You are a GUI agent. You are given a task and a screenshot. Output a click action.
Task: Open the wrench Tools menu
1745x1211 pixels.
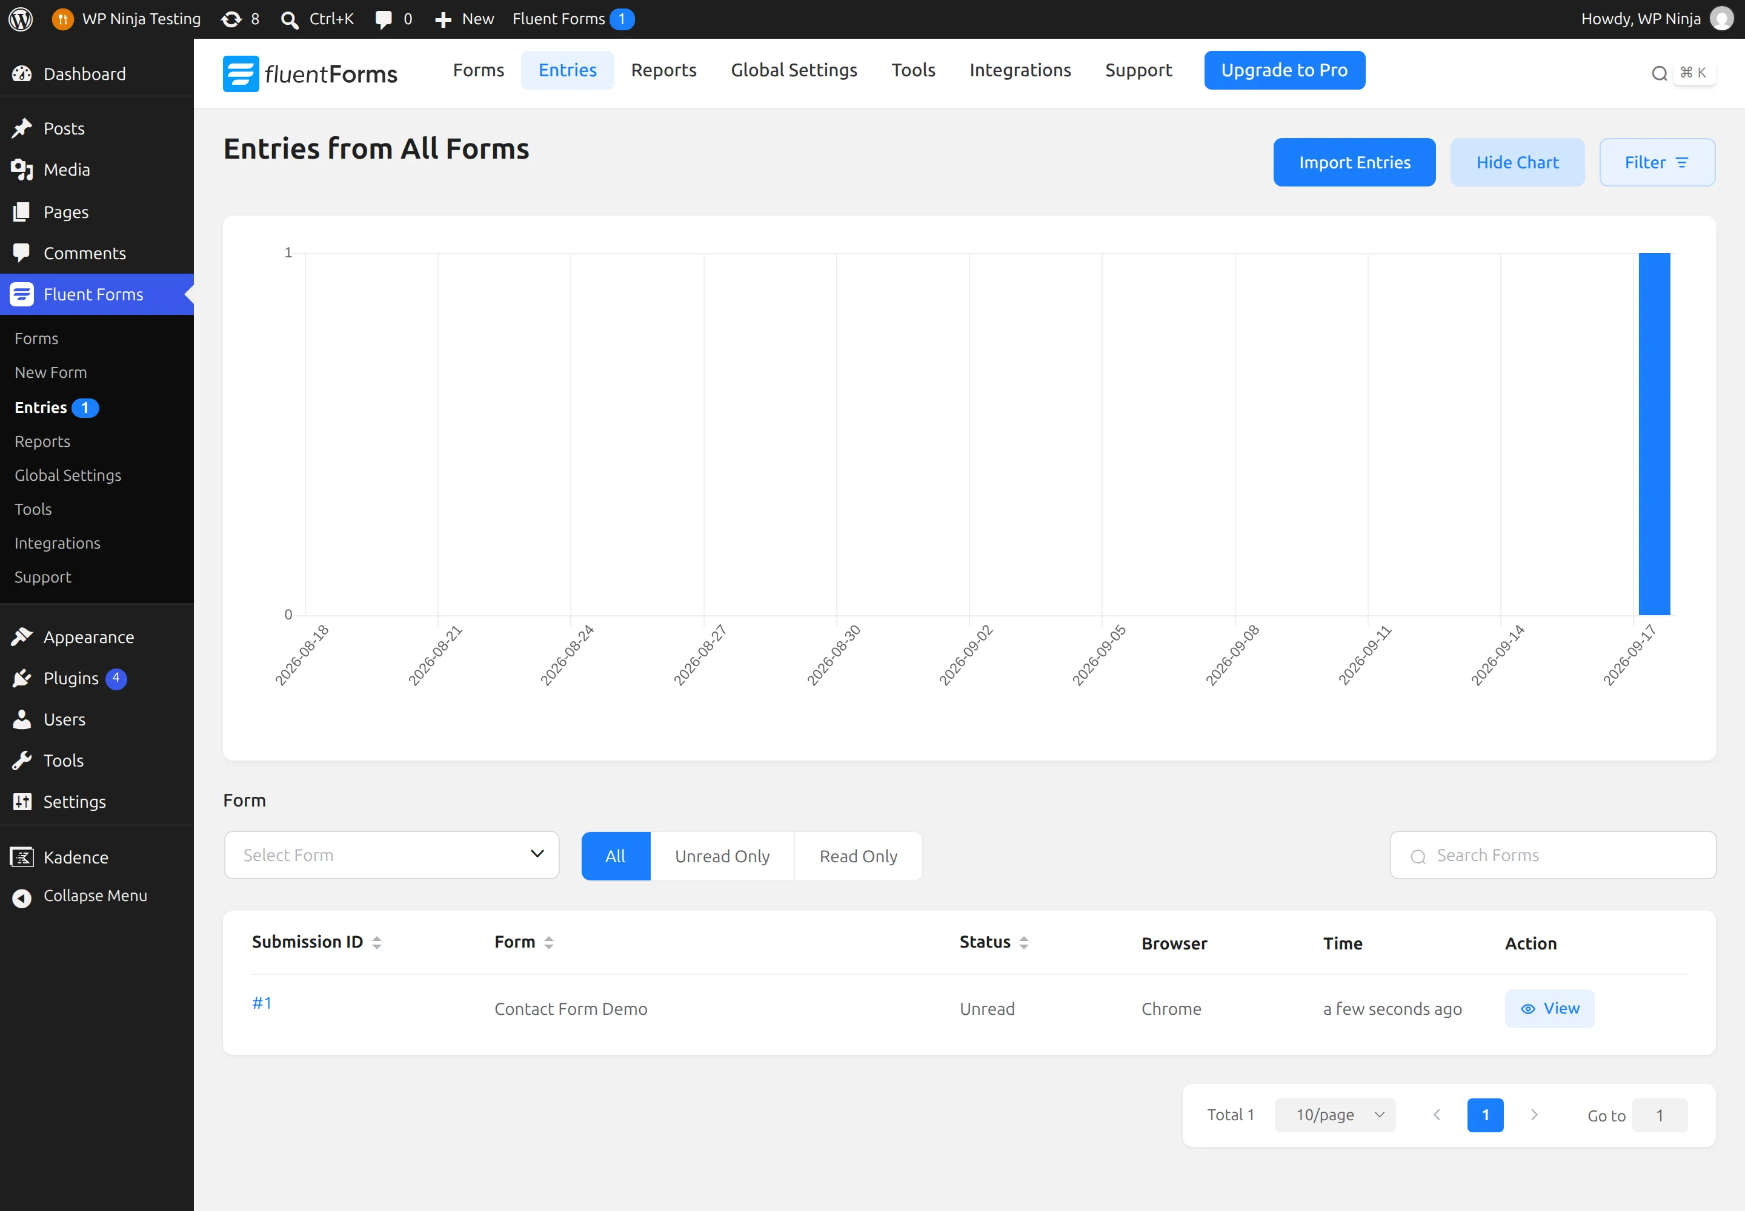tap(97, 761)
